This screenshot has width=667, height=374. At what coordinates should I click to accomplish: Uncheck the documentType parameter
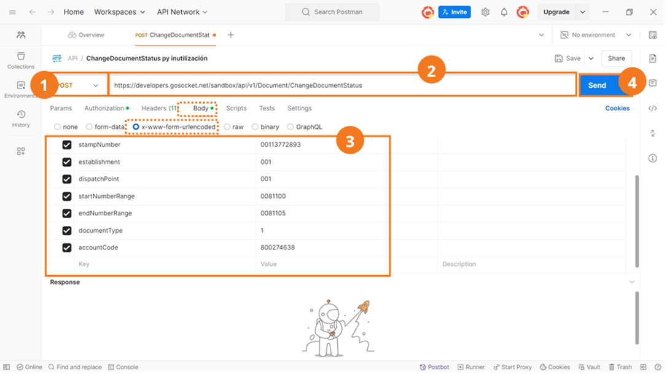(x=67, y=230)
